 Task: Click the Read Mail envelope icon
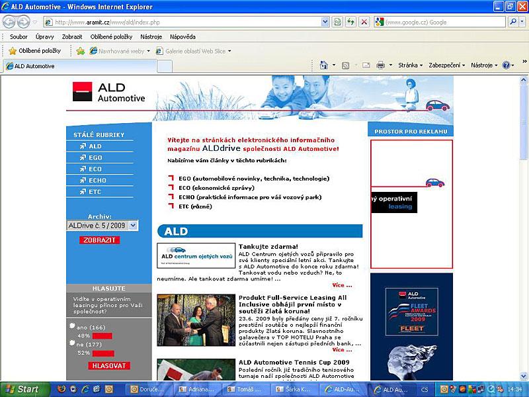point(366,65)
